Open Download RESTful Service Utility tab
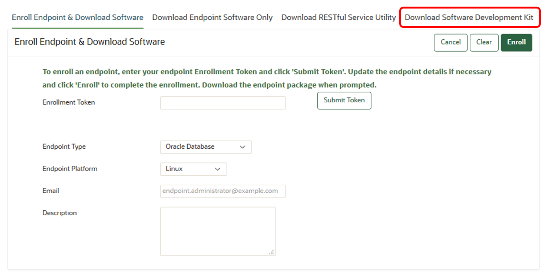The height and width of the screenshot is (279, 548). 338,18
